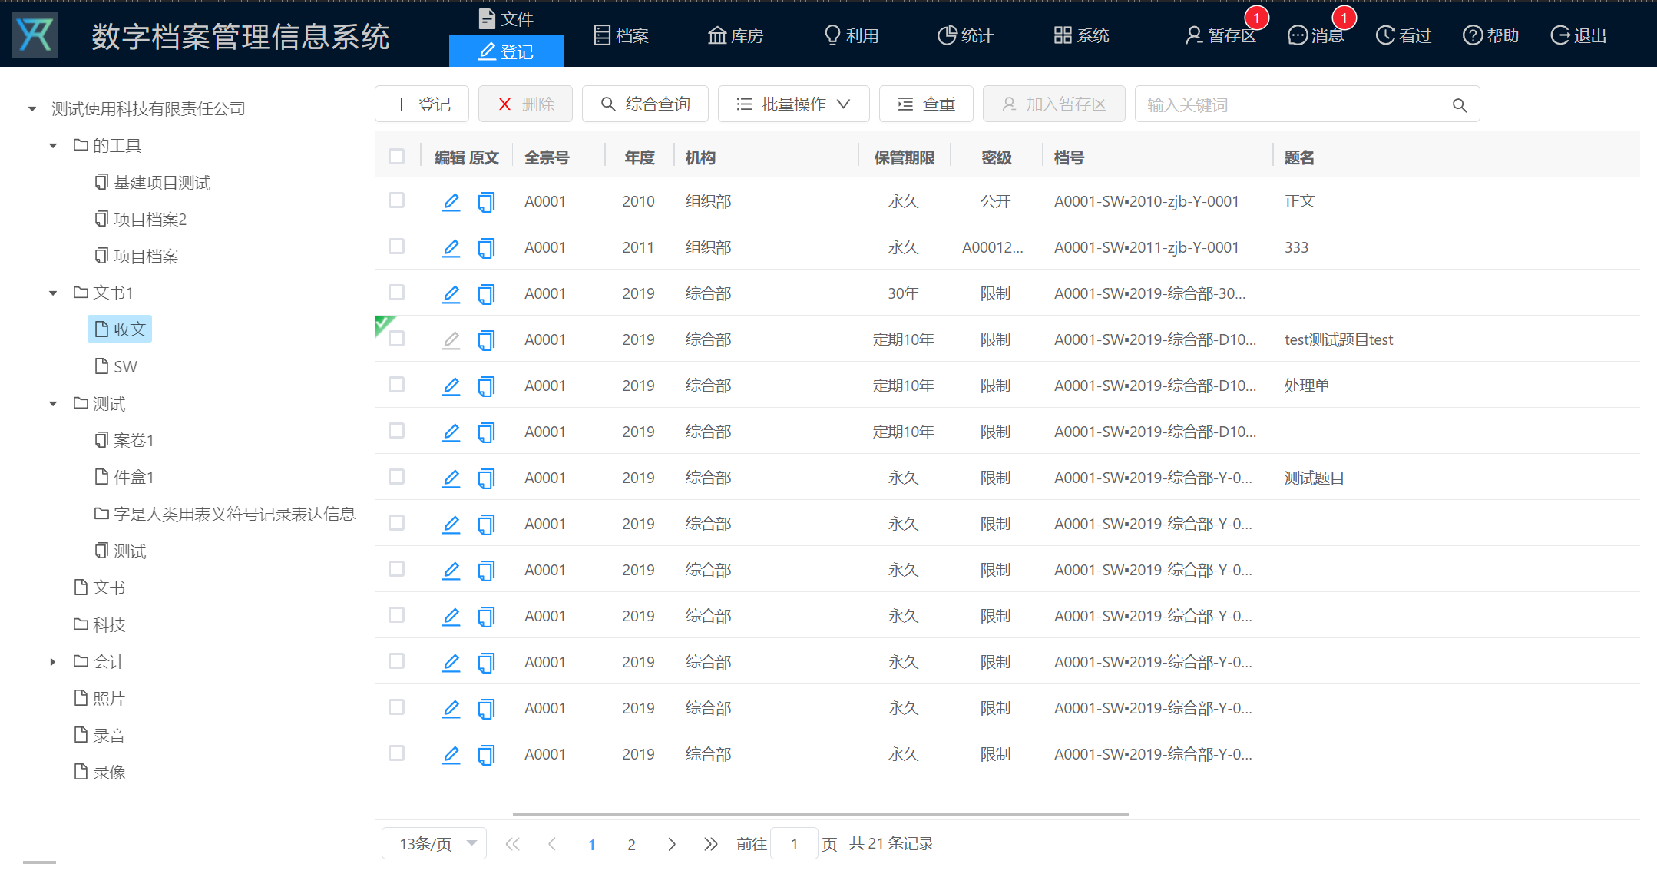1657x887 pixels.
Task: Expand the 会计 folder
Action: coord(53,662)
